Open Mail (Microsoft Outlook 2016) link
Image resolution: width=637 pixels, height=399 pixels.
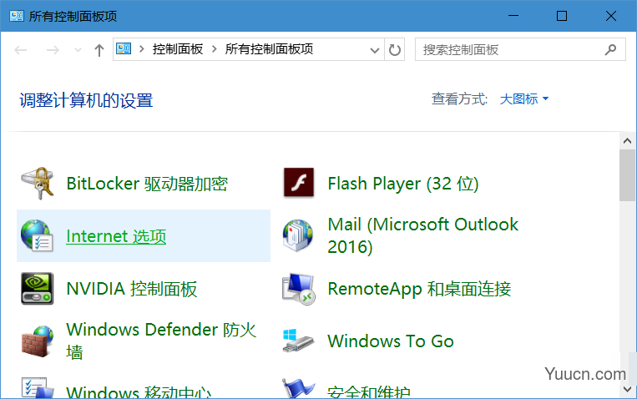423,235
